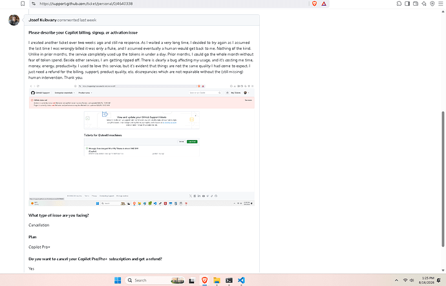Click the Brave Shields lion icon
446x286 pixels.
point(315,4)
